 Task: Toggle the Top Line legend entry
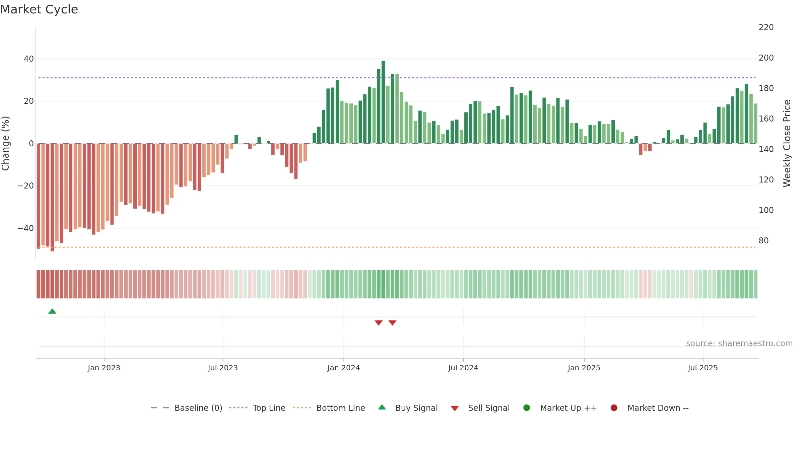coord(257,408)
